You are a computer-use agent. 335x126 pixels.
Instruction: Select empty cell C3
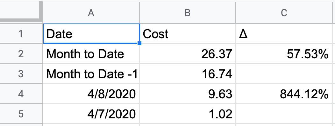284,74
